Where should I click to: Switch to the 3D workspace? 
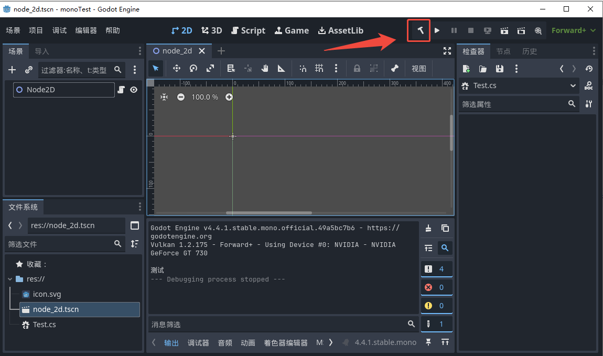pos(211,30)
